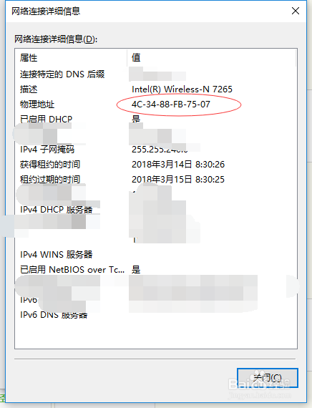Click the MAC address value 4C-34-88-FB-75-07
Viewport: 312px width, 408px height.
point(171,105)
